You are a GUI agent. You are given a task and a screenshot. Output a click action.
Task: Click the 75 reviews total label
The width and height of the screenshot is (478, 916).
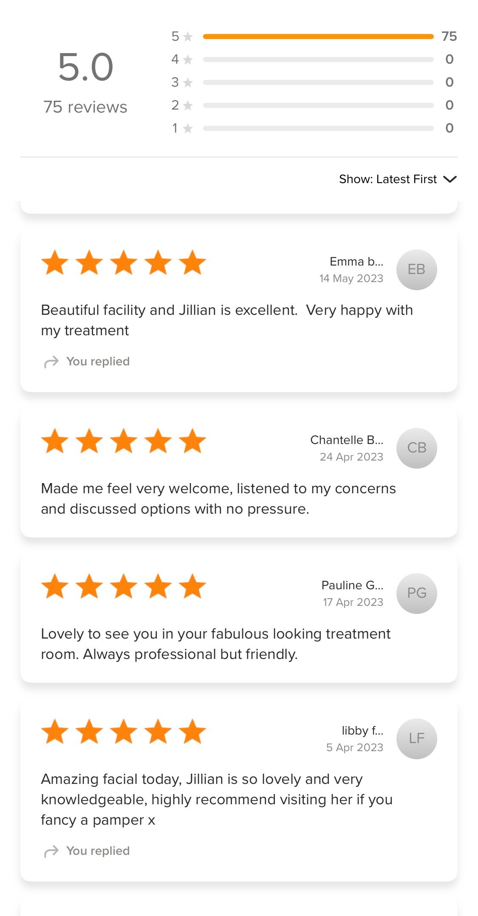click(x=85, y=107)
